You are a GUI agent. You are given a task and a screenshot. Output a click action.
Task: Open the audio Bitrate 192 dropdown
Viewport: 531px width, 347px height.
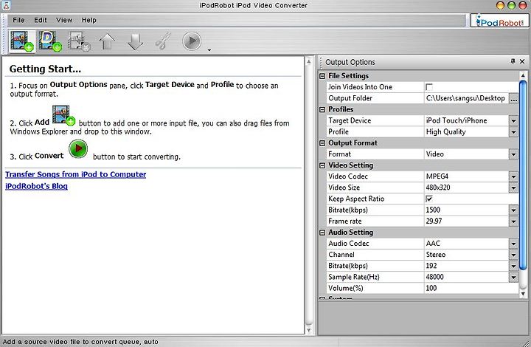pos(514,266)
